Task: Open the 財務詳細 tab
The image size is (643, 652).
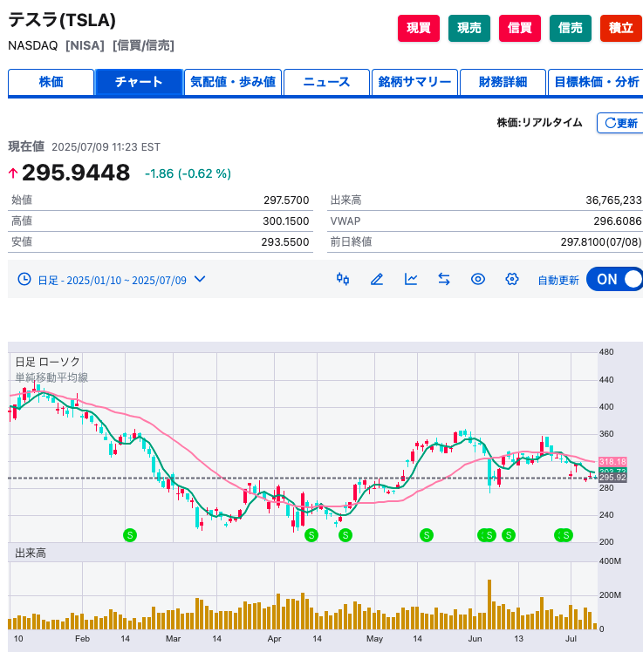Action: (503, 82)
